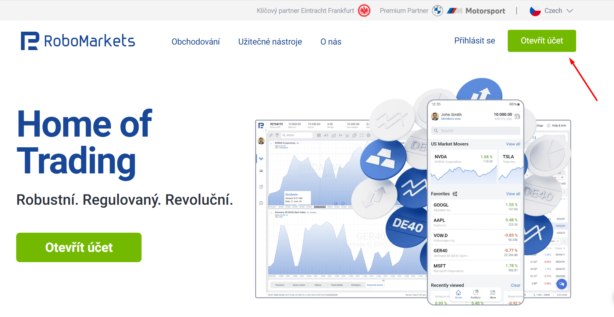
Task: Tap the Portfolio icon in phone mockup
Action: [475, 293]
